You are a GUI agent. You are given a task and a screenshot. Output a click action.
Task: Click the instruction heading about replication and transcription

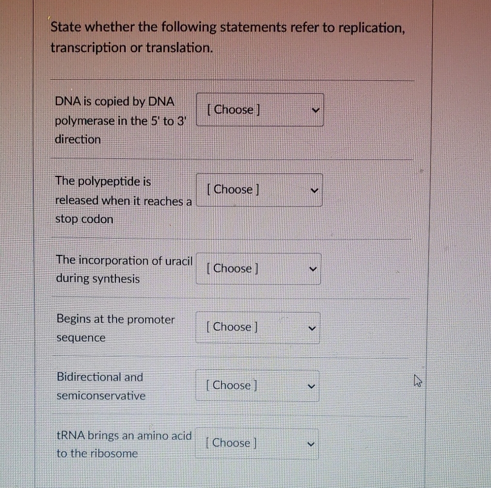[x=227, y=37]
